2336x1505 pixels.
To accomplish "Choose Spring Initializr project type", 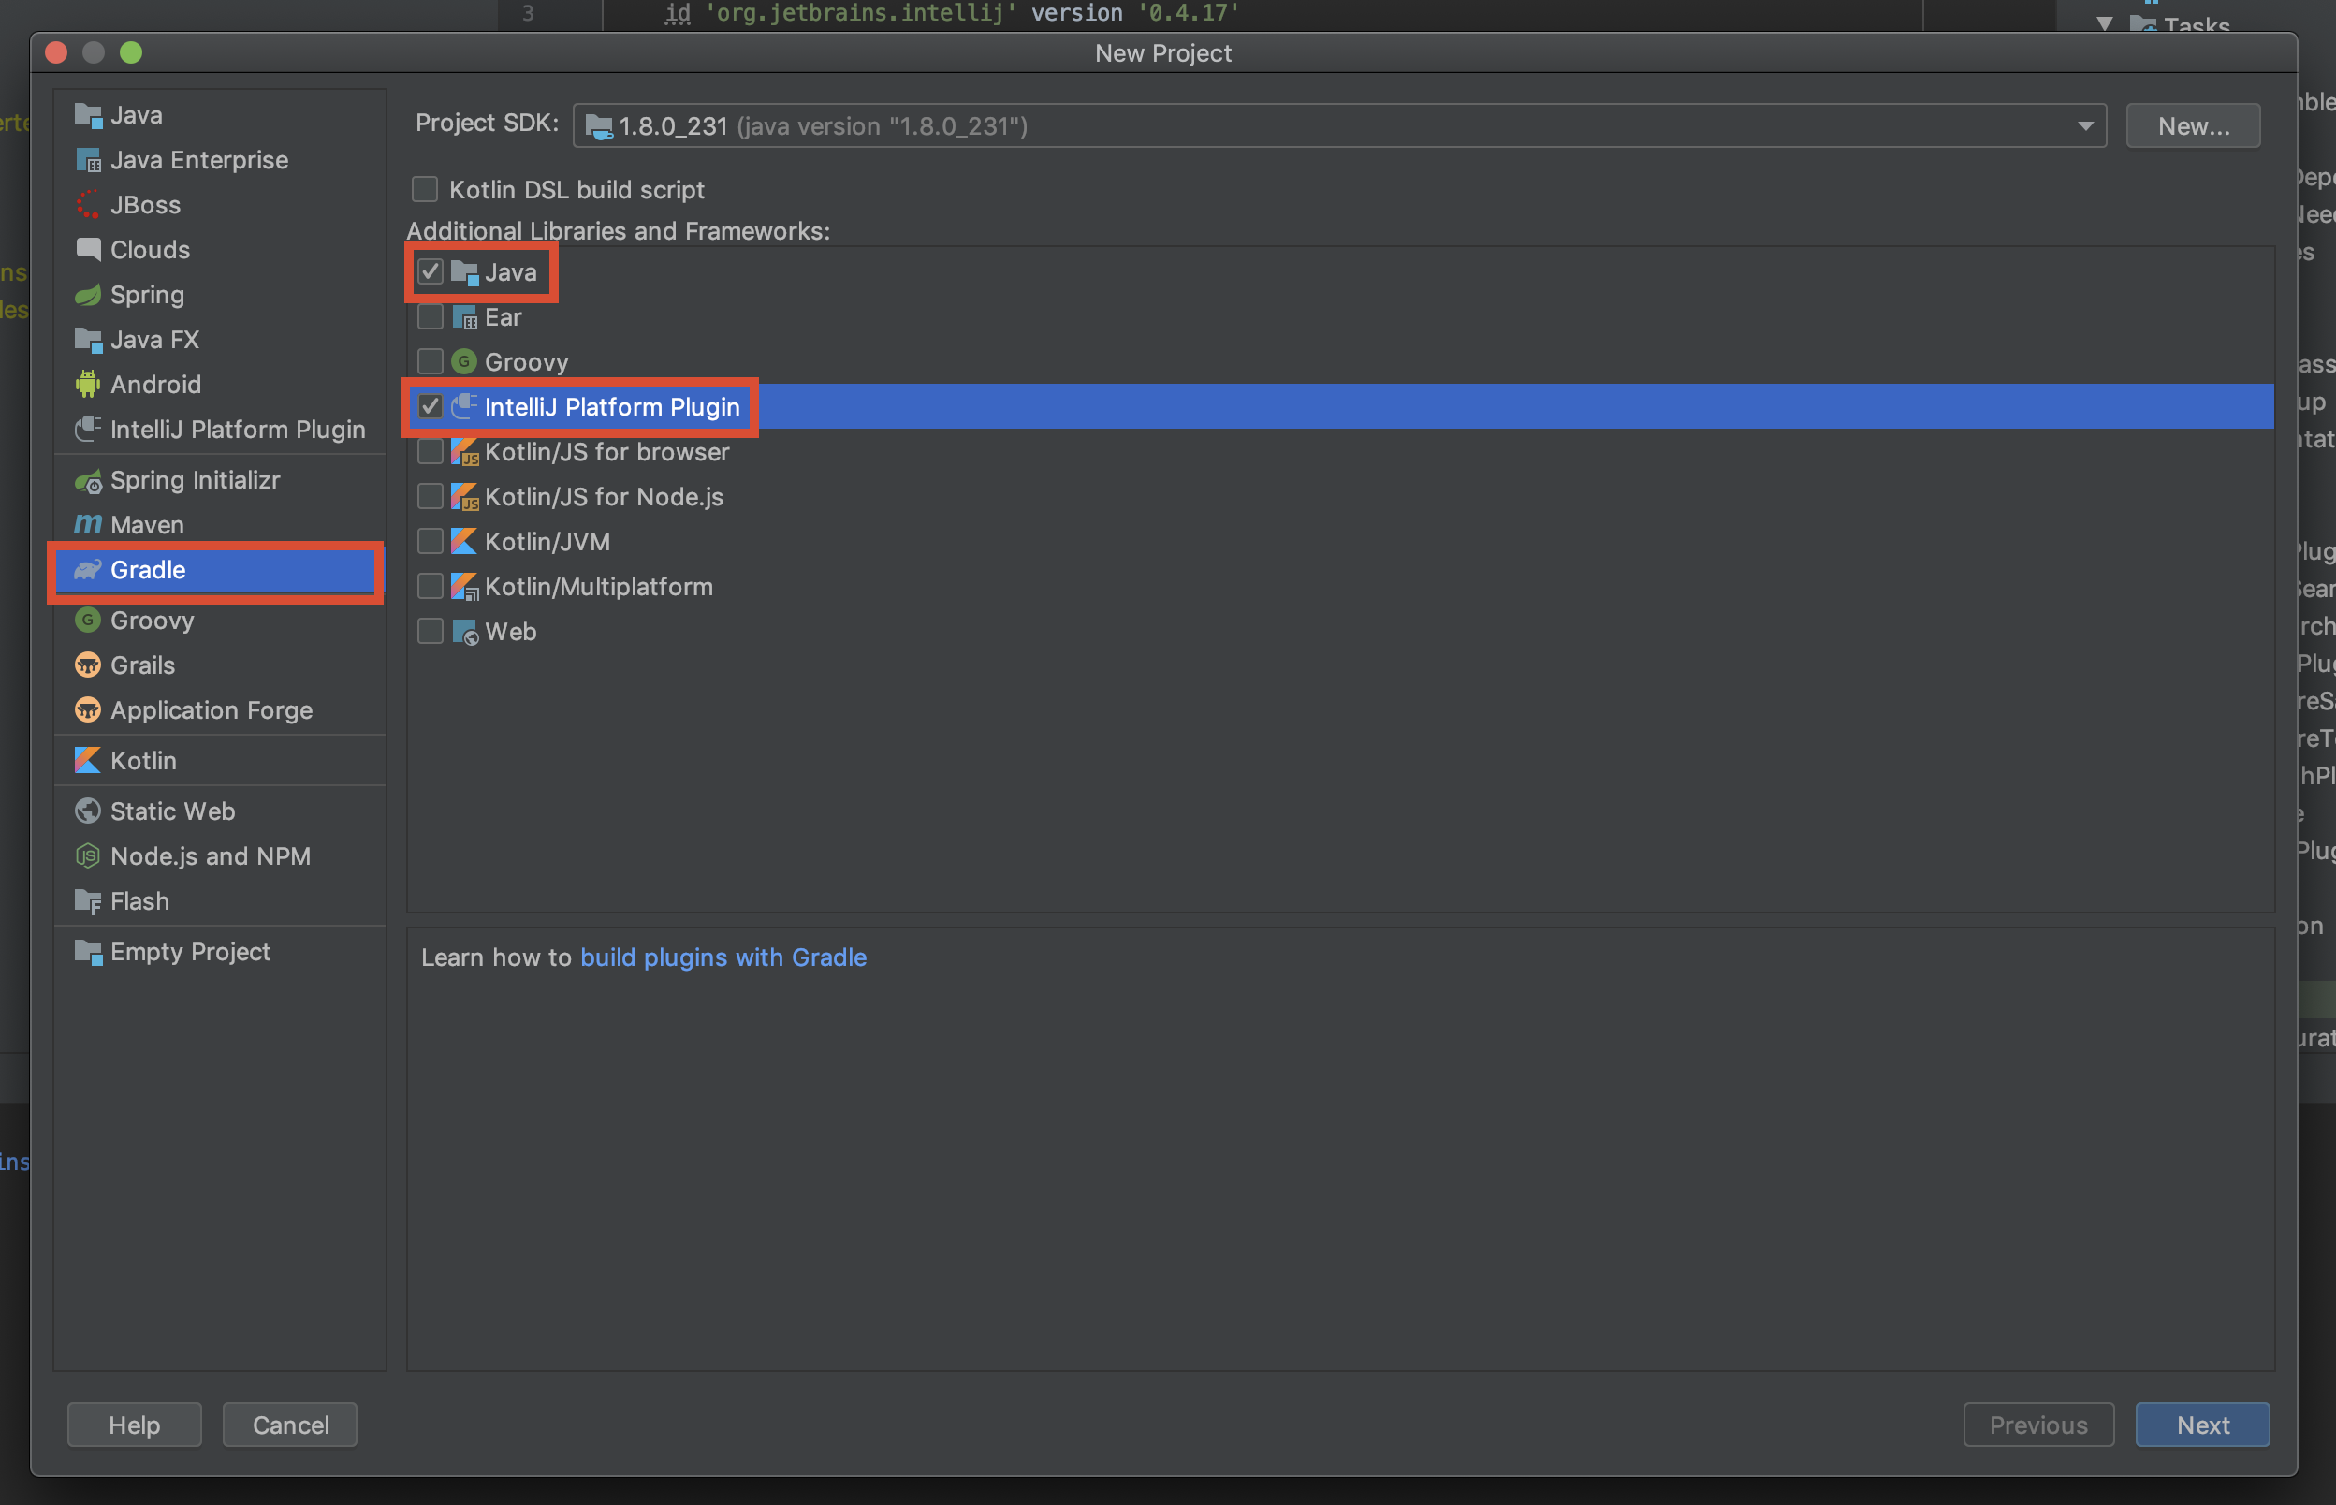I will tap(195, 480).
